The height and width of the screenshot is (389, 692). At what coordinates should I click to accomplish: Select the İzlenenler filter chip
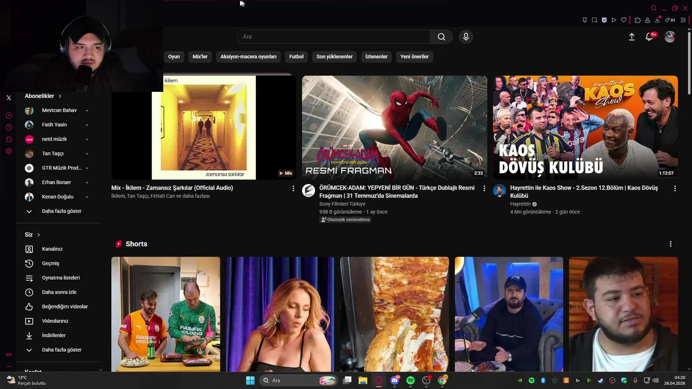[x=376, y=56]
